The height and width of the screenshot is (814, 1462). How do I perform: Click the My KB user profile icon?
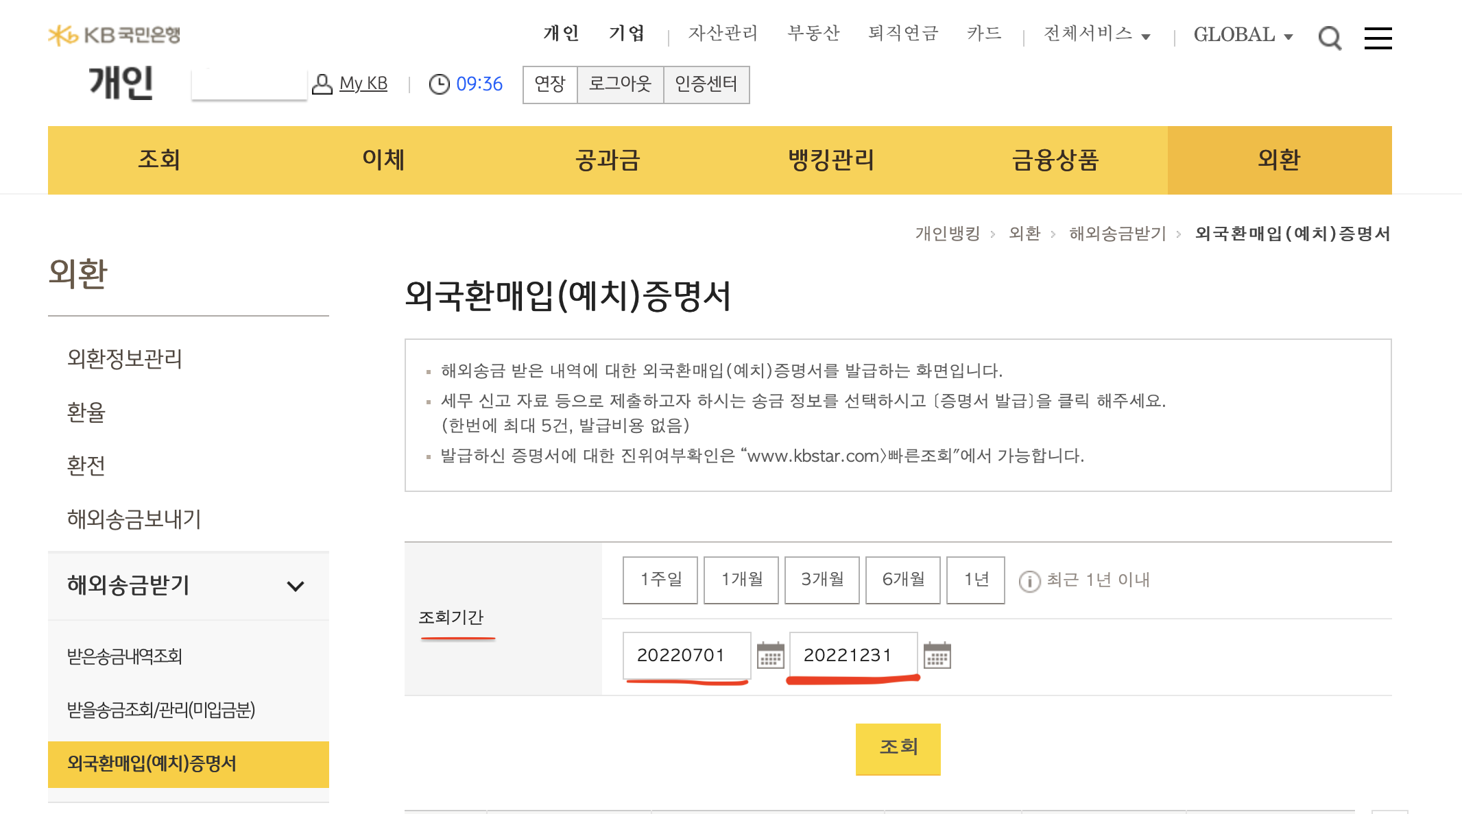pos(322,84)
